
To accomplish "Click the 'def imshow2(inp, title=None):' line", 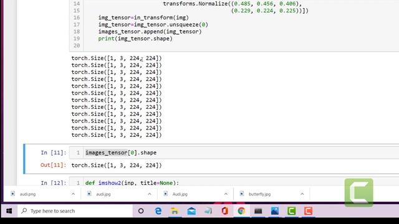I will [132, 183].
